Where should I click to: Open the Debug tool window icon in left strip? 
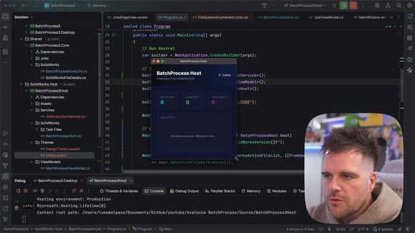[x=5, y=176]
